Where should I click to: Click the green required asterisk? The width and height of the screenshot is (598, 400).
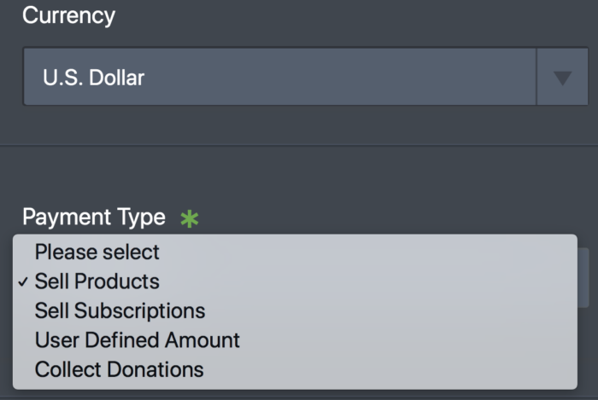[x=190, y=218]
